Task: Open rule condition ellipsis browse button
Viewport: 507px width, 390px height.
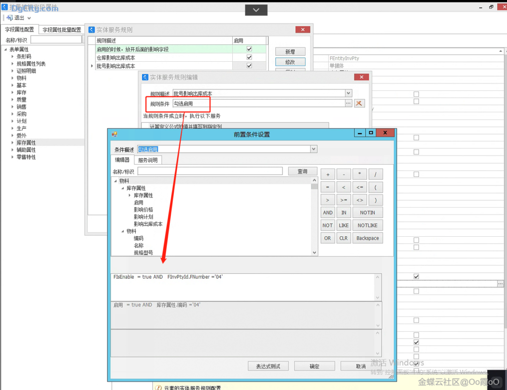Action: (x=349, y=103)
